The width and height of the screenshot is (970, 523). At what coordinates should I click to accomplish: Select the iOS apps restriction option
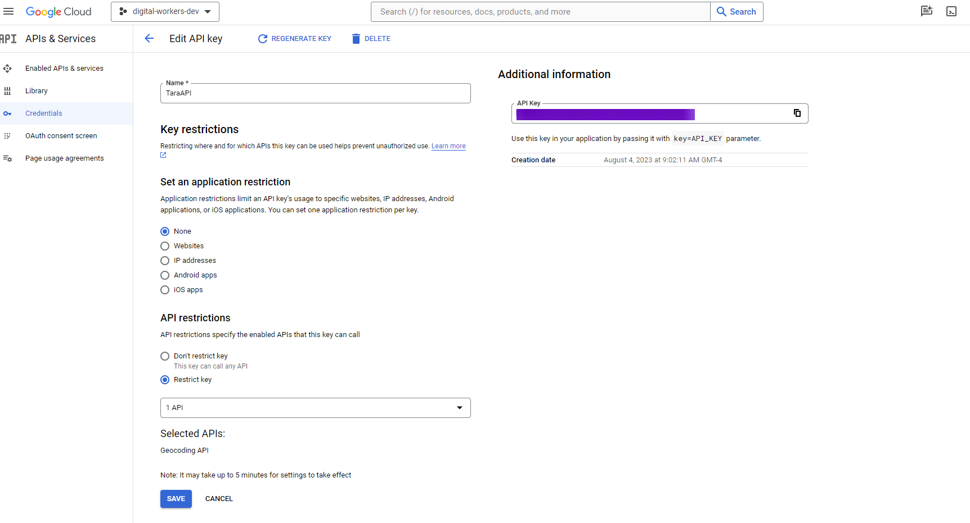pyautogui.click(x=165, y=290)
